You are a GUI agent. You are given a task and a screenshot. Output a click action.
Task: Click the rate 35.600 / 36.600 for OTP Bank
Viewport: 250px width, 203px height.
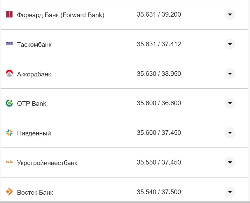coord(159,103)
